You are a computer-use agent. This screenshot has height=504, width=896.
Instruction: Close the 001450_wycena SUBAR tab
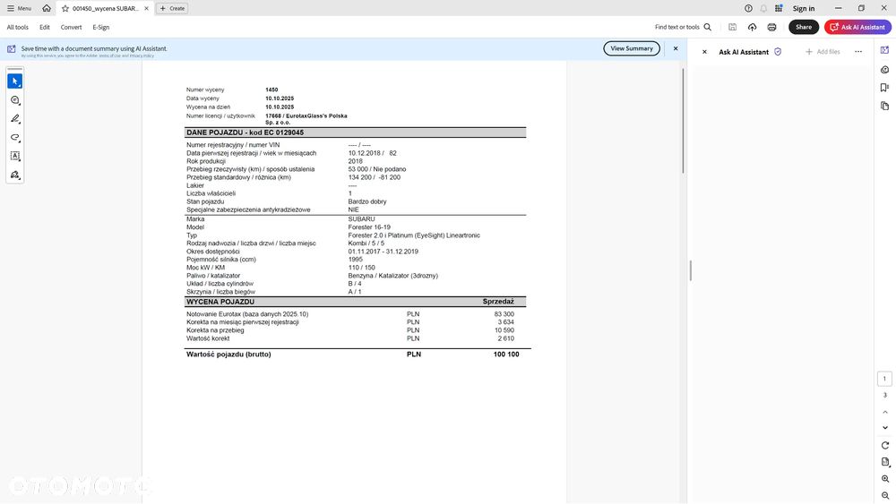146,9
